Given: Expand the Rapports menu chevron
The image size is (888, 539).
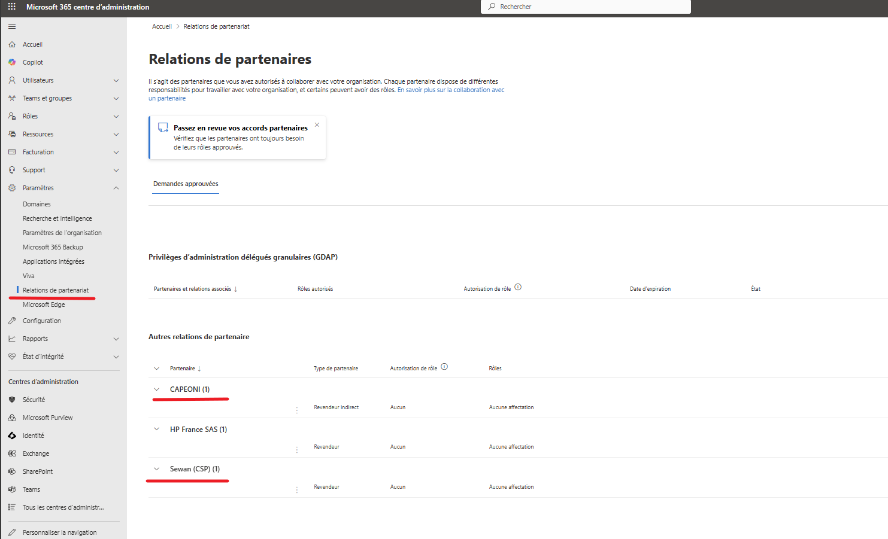Looking at the screenshot, I should pos(116,339).
